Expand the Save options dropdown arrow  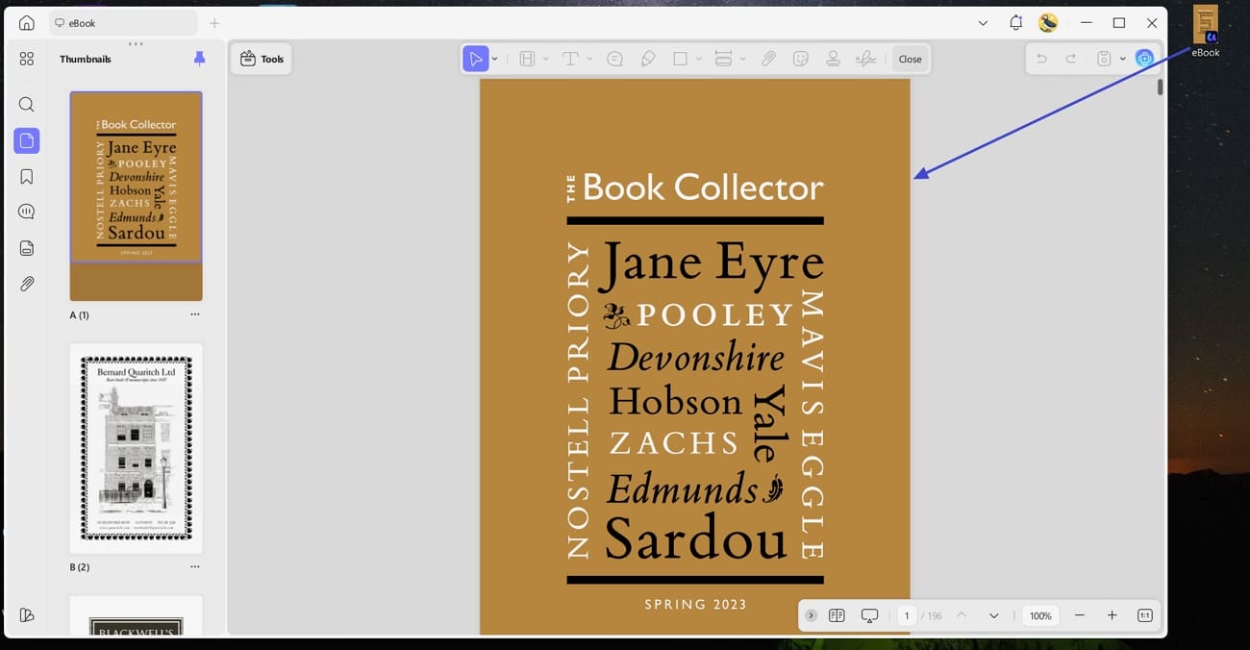(1122, 59)
